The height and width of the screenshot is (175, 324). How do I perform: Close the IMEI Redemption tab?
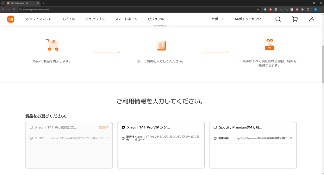38,3
